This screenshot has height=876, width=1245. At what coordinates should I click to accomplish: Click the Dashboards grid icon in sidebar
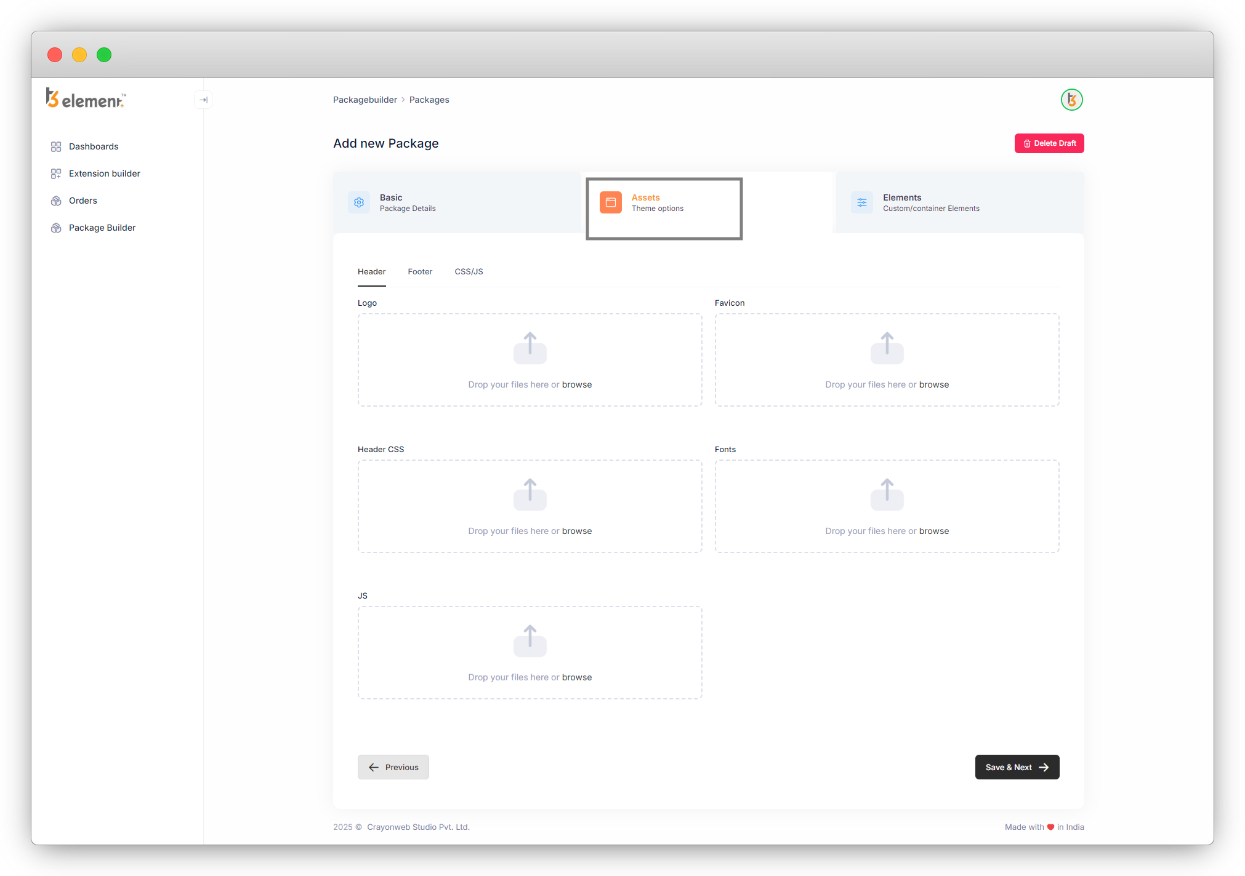[56, 146]
